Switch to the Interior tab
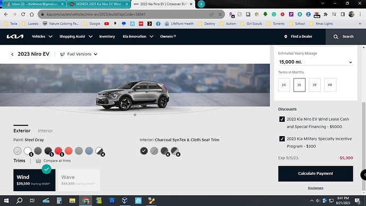 tap(45, 131)
